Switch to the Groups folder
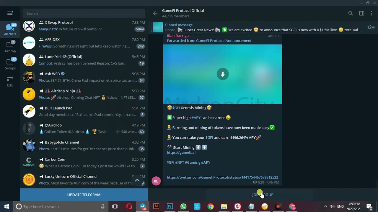The width and height of the screenshot is (378, 212). tap(10, 64)
